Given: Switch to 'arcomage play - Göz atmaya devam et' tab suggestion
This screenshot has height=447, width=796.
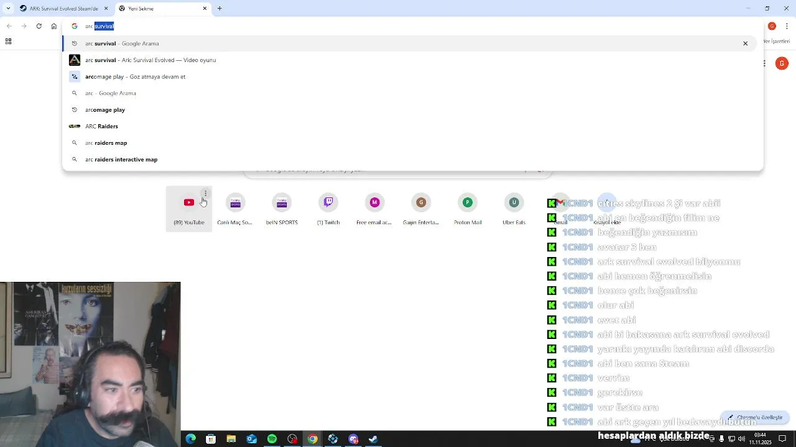Looking at the screenshot, I should pyautogui.click(x=410, y=76).
